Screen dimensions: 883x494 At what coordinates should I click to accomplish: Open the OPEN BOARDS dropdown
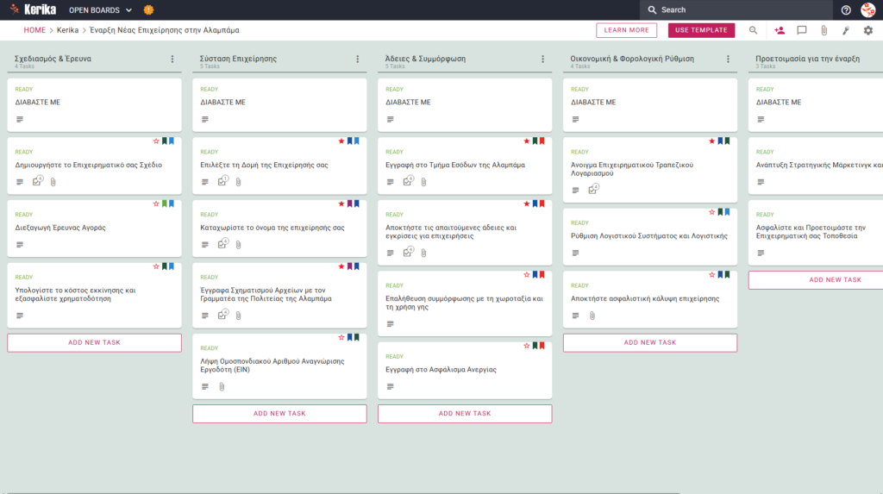(x=100, y=10)
